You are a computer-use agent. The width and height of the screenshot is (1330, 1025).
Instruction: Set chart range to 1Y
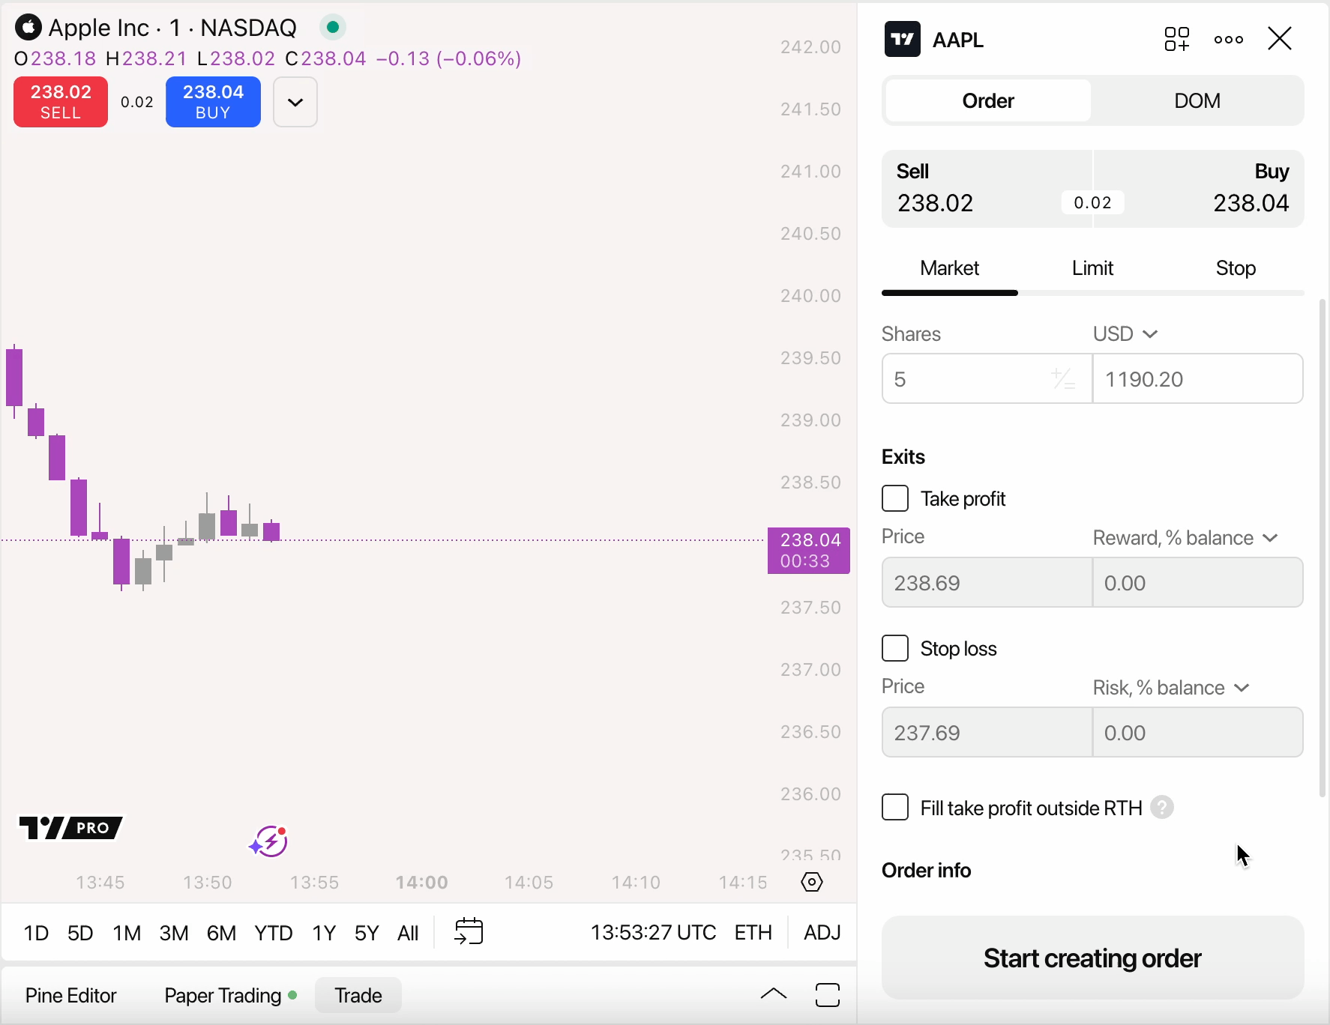324,934
